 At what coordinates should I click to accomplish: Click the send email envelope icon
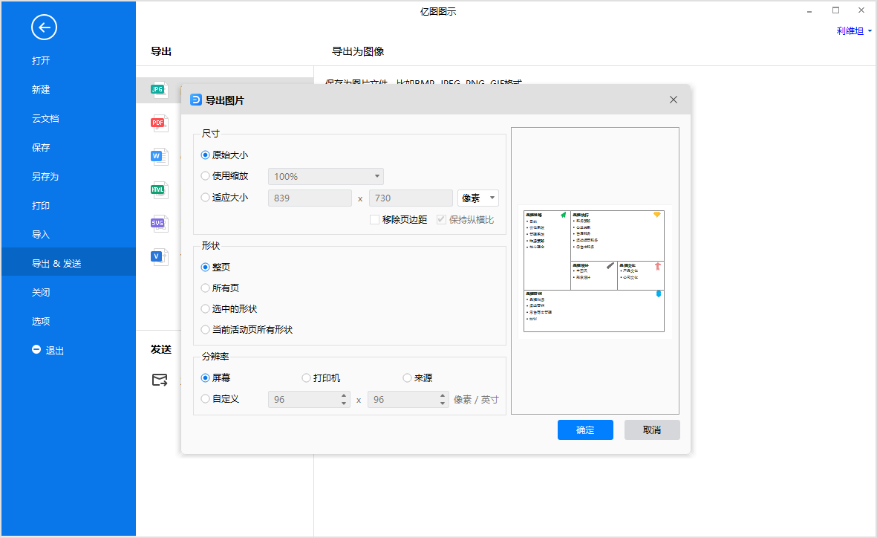pyautogui.click(x=160, y=380)
